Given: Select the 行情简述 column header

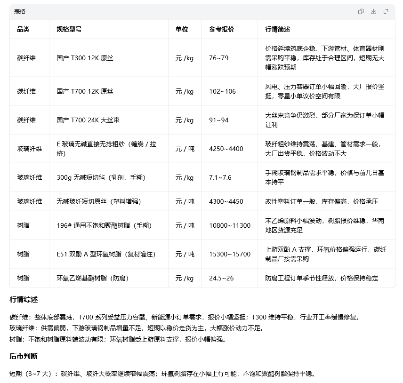Looking at the screenshot, I should (x=278, y=29).
